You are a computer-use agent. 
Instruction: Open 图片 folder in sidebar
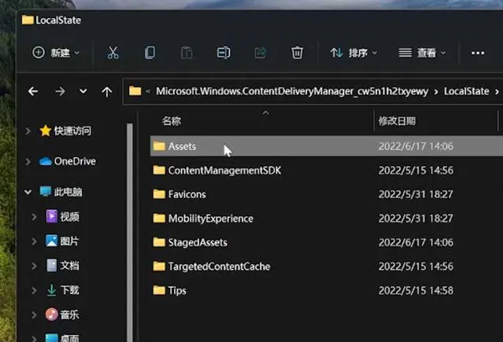62,241
